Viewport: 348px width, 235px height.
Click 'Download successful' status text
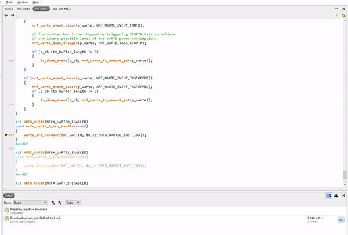[x=23, y=222]
